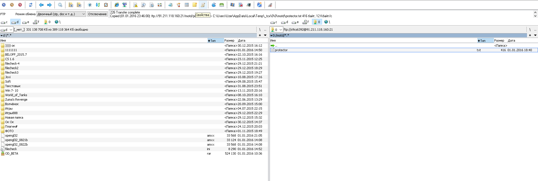Viewport: 538px width, 181px height.
Task: Go back with the blue left arrow
Action: click(41, 5)
